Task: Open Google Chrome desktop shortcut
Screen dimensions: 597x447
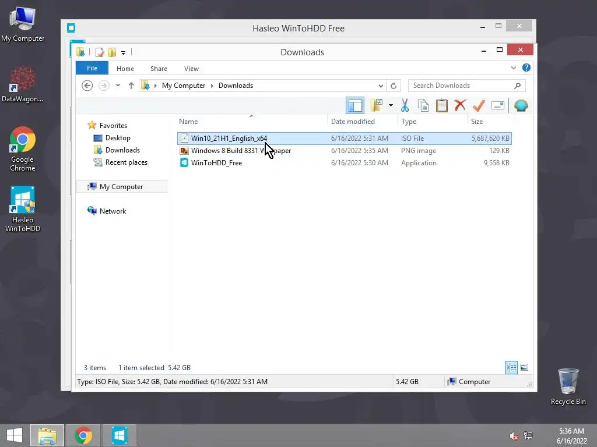Action: 23,149
